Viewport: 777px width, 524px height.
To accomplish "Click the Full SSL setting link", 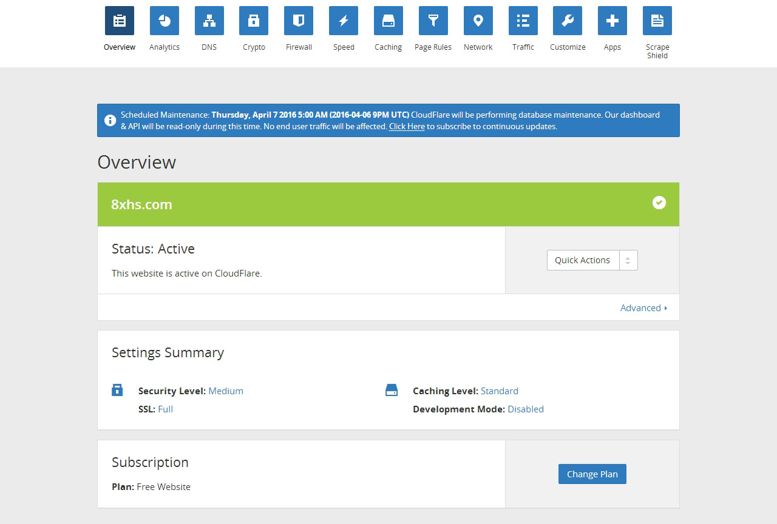I will pyautogui.click(x=165, y=409).
